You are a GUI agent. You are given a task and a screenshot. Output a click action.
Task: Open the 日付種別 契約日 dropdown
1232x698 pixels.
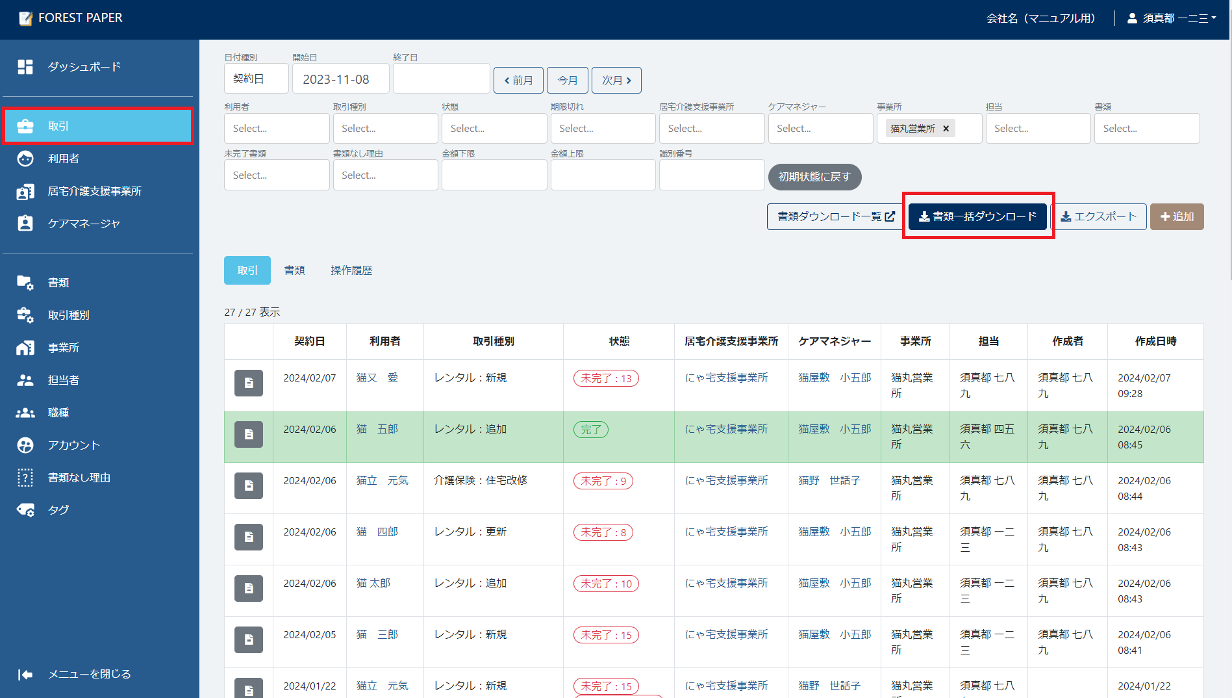point(256,79)
